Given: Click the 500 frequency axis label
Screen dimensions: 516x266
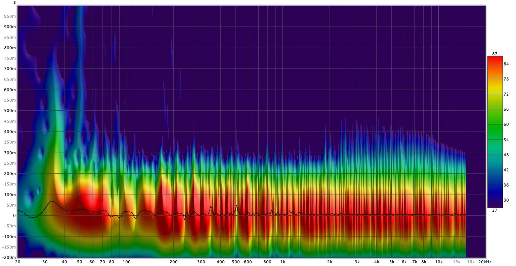Looking at the screenshot, I should pyautogui.click(x=235, y=262).
